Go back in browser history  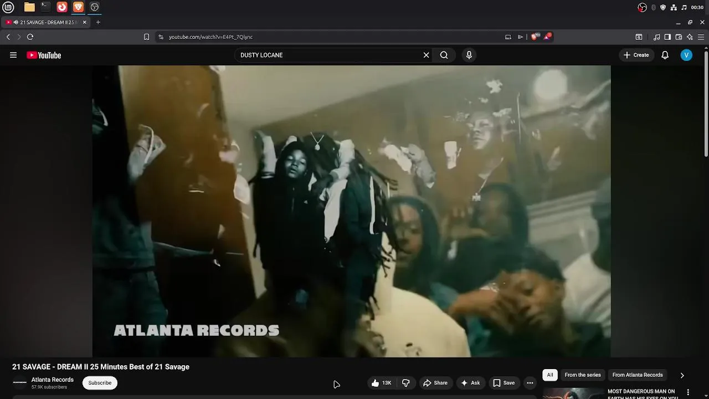[8, 37]
